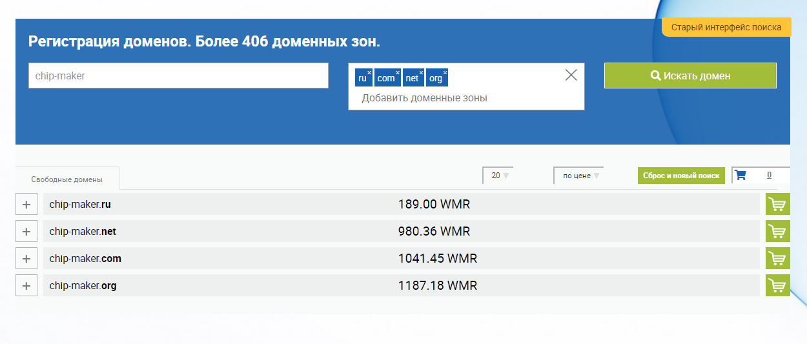This screenshot has height=344, width=807.
Task: Expand details for chip-maker.net
Action: click(26, 232)
